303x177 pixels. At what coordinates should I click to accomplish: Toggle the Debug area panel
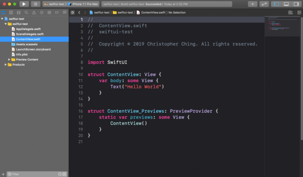[x=286, y=4]
